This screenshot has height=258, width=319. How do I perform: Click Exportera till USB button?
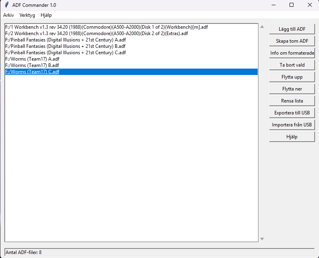click(292, 113)
